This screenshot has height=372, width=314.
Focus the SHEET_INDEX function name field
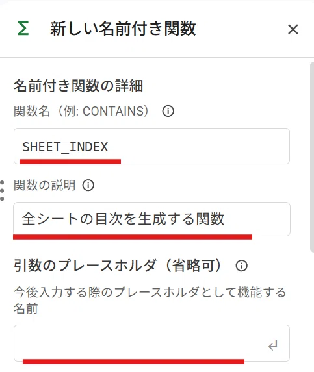(x=151, y=146)
